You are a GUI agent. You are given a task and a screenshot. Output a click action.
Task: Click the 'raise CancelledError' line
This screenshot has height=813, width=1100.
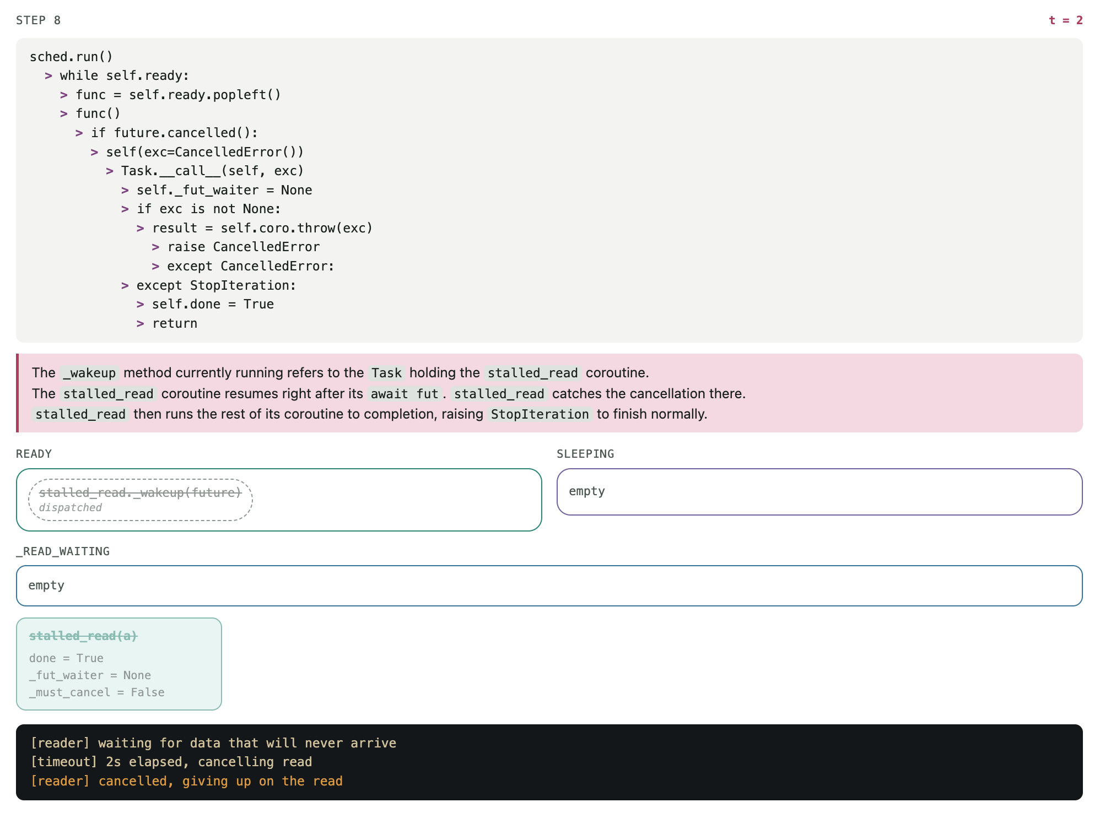tap(244, 247)
